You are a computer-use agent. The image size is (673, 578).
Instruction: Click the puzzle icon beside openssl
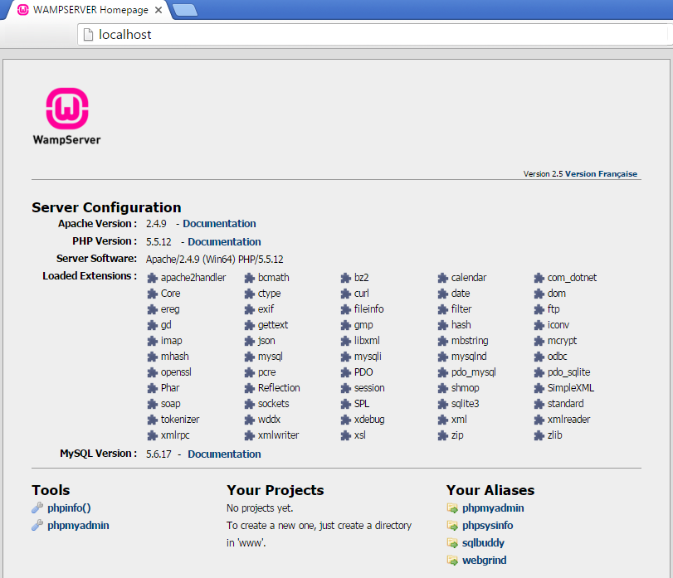[153, 372]
